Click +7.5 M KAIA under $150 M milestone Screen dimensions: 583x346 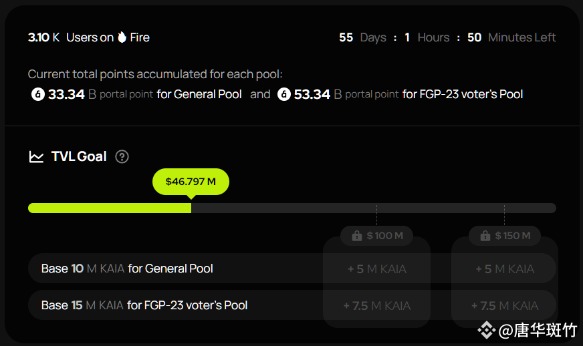point(505,305)
